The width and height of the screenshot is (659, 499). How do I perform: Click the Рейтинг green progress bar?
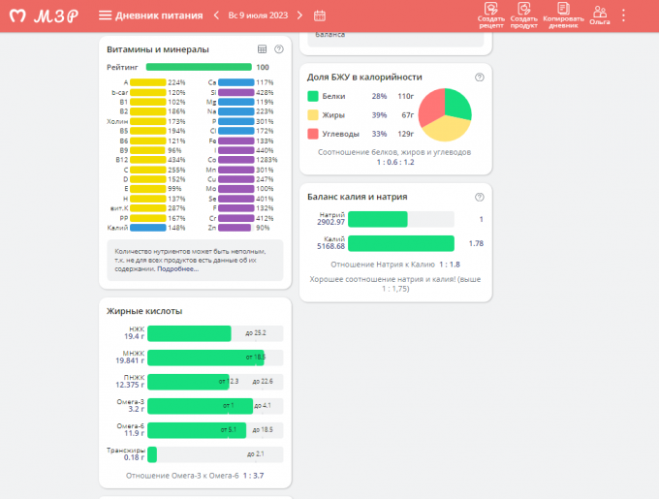[199, 67]
